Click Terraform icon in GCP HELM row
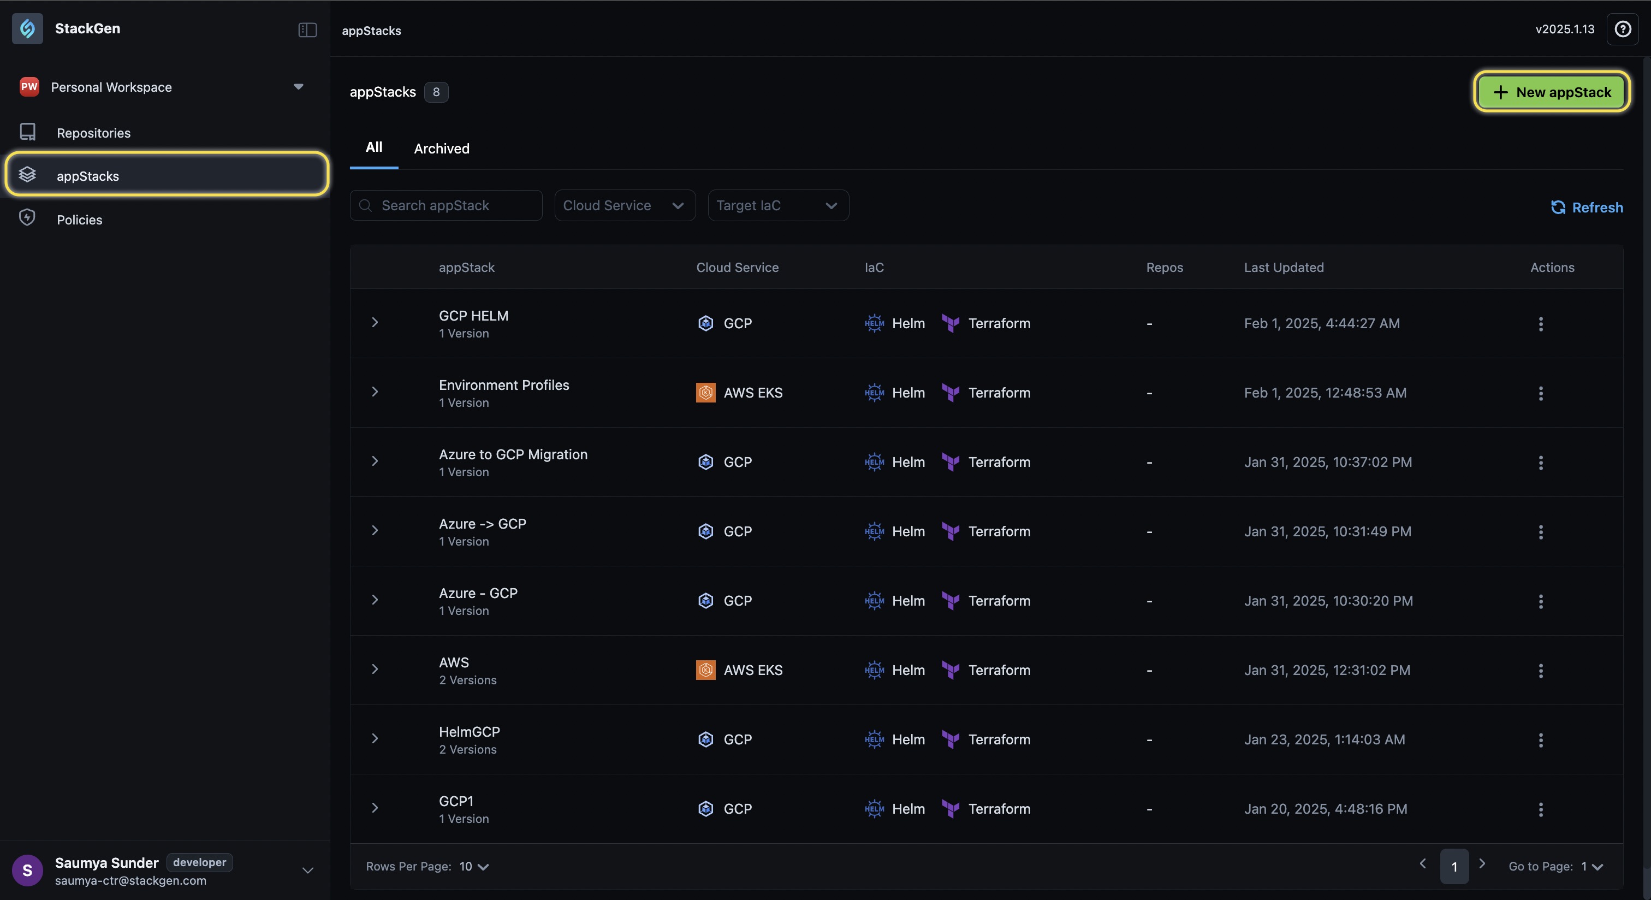The height and width of the screenshot is (900, 1651). pyautogui.click(x=951, y=323)
